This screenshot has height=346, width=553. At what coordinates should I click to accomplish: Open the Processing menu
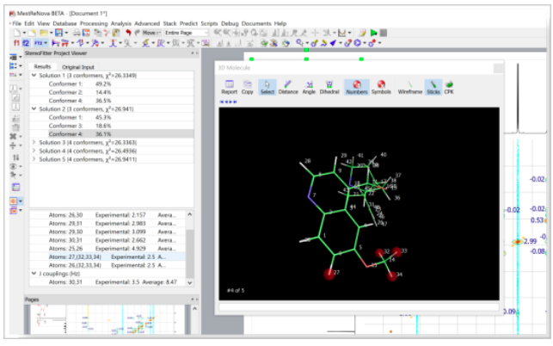[x=94, y=23]
